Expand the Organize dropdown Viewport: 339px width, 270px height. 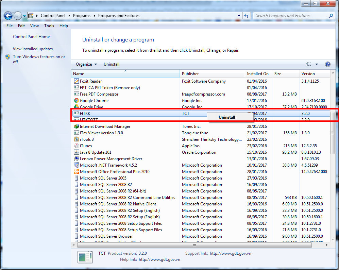click(86, 64)
